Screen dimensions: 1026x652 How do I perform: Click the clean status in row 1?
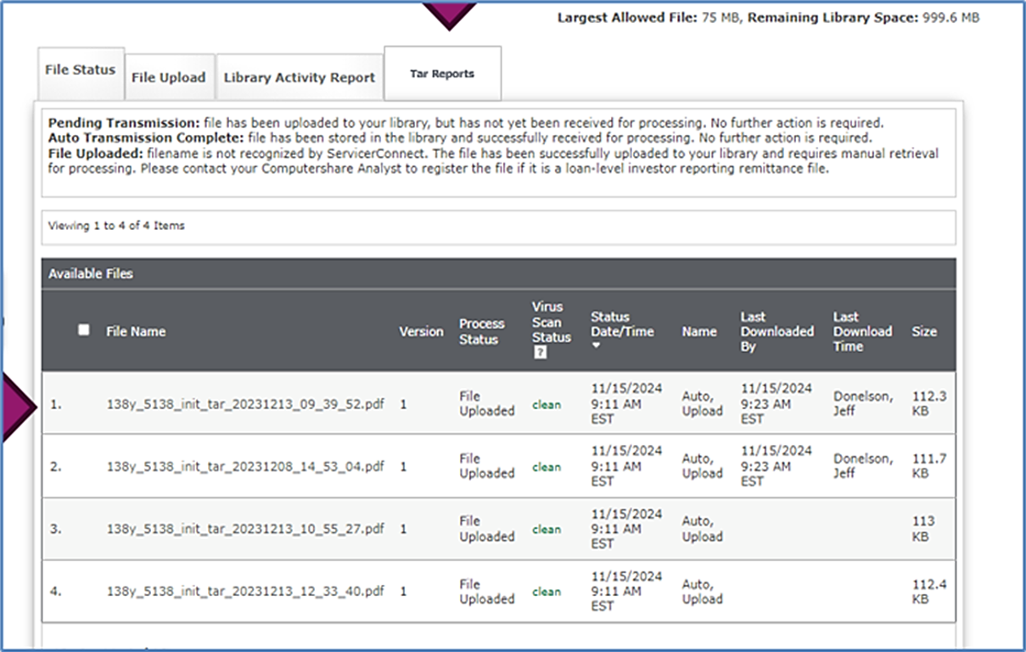point(547,405)
